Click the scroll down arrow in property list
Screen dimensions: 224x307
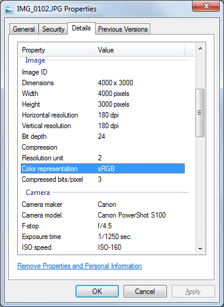click(x=200, y=249)
